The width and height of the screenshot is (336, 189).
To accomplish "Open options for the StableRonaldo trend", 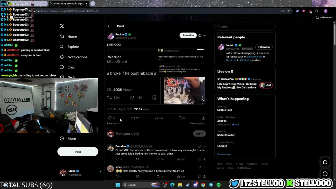I will [271, 132].
